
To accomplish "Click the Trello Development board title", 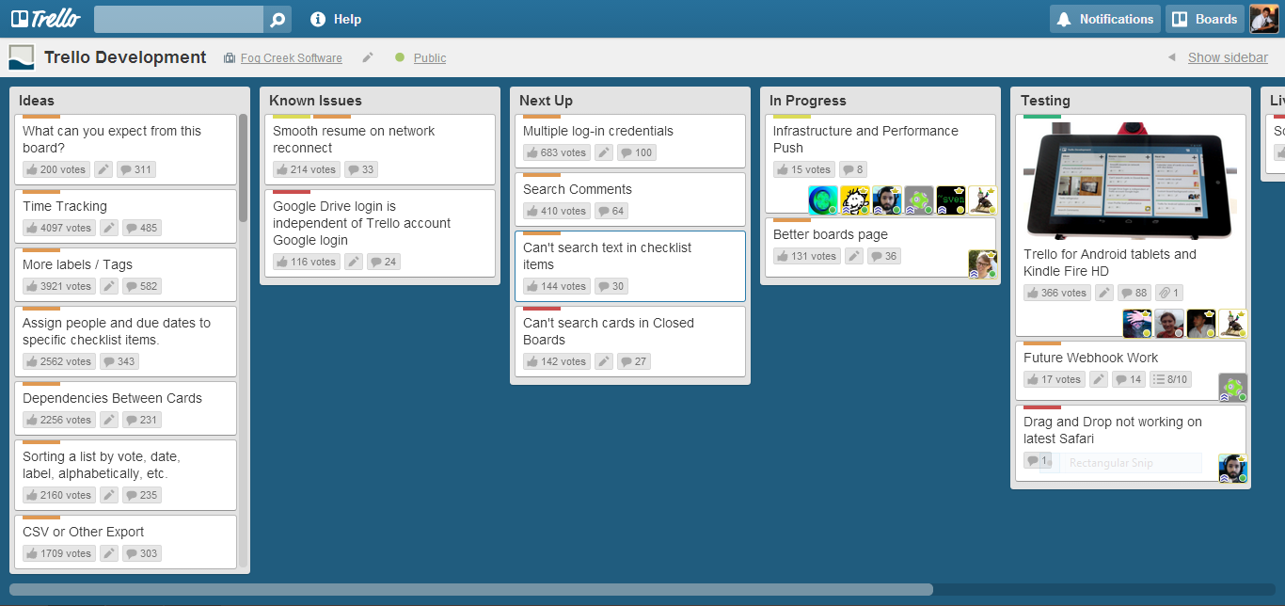I will coord(125,57).
